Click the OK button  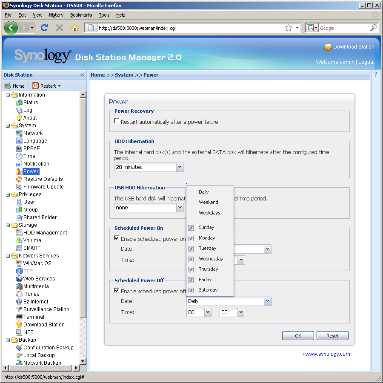298,336
